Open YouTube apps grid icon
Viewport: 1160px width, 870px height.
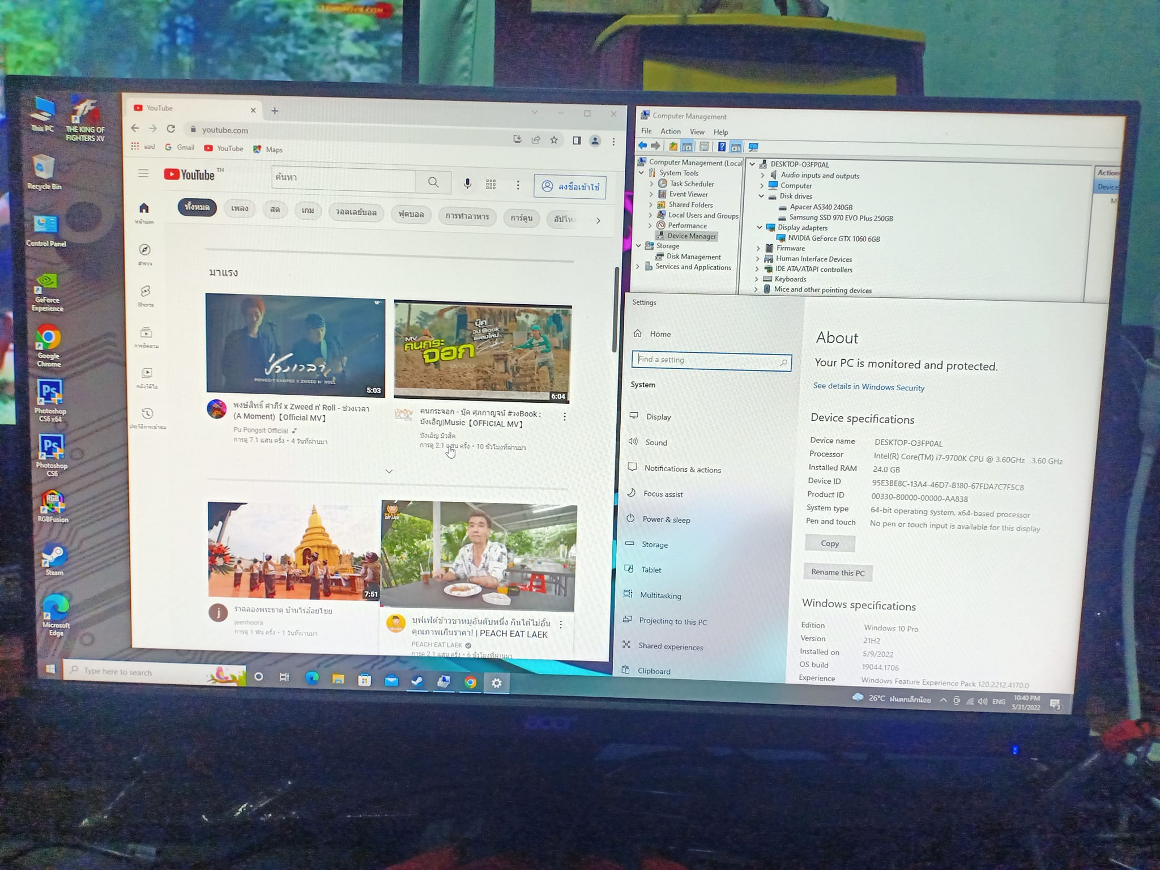(491, 184)
